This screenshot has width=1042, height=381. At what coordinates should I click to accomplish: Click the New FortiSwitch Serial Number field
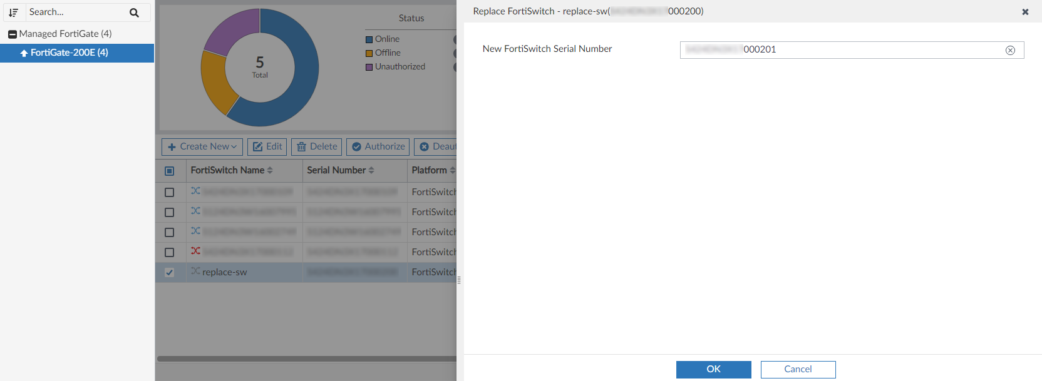852,50
